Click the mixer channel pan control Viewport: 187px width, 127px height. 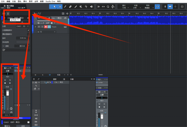pos(102,98)
